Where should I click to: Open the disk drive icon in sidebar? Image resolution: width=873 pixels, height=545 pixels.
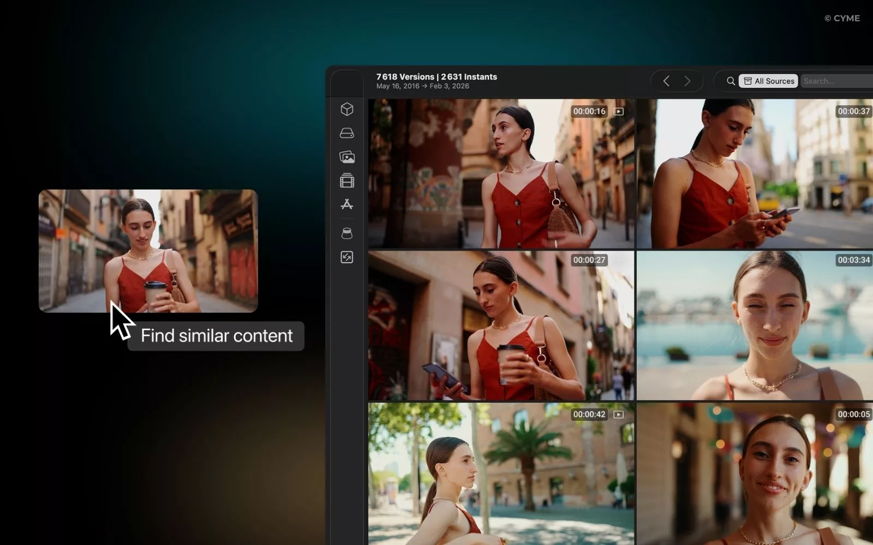(346, 134)
